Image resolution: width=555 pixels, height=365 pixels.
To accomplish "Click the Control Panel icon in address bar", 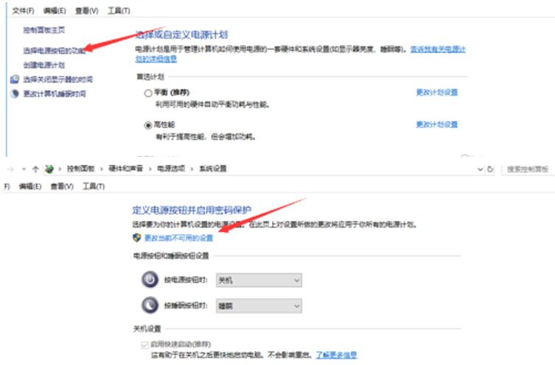I will click(50, 169).
